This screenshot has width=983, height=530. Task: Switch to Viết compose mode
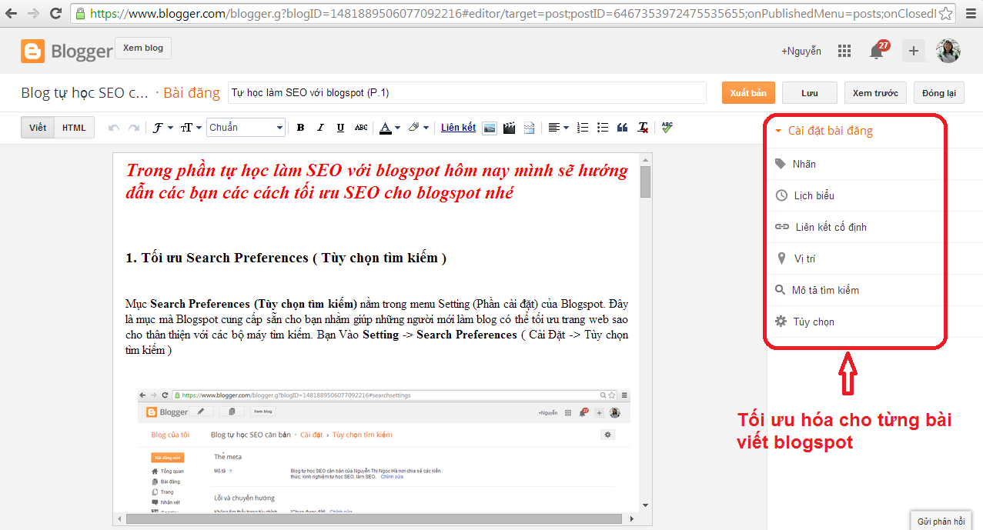click(38, 128)
